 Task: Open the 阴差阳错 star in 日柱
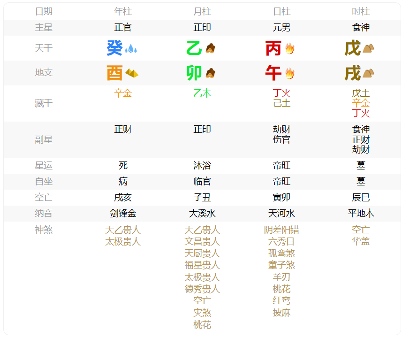point(281,230)
